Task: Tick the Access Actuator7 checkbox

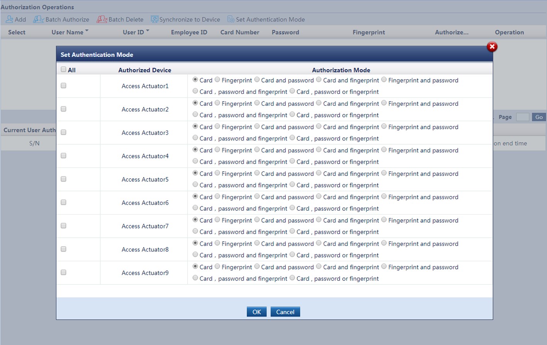Action: click(x=63, y=226)
